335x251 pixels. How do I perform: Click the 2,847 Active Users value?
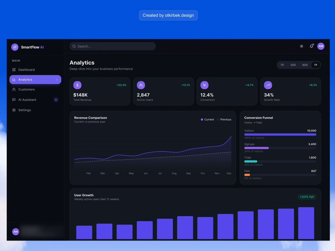(143, 95)
